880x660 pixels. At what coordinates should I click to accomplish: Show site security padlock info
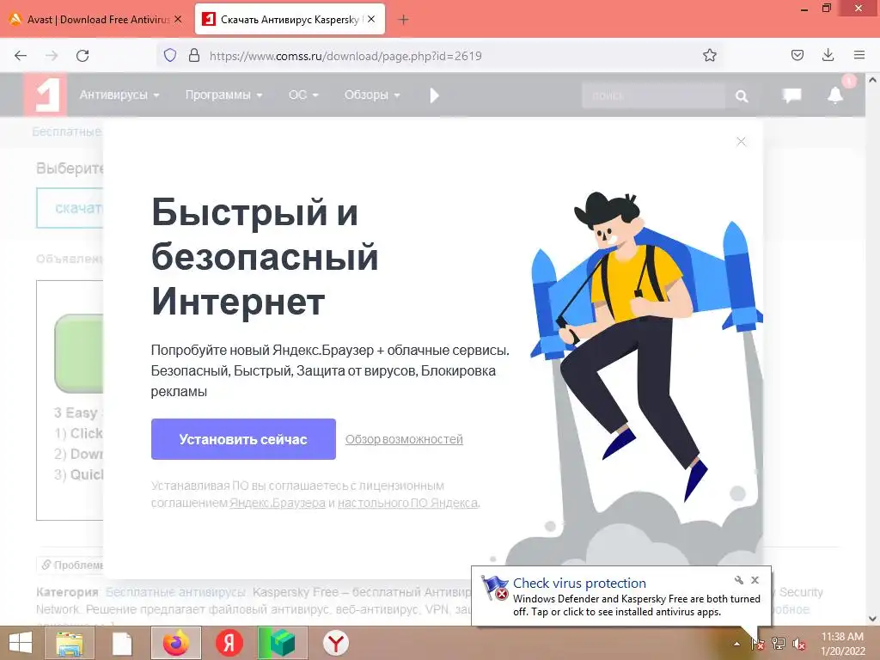point(194,55)
